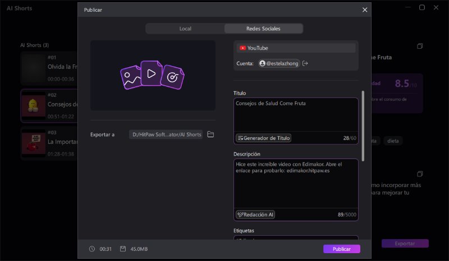
Task: Click the 01:28-01:38 time range text
Action: [x=61, y=154]
